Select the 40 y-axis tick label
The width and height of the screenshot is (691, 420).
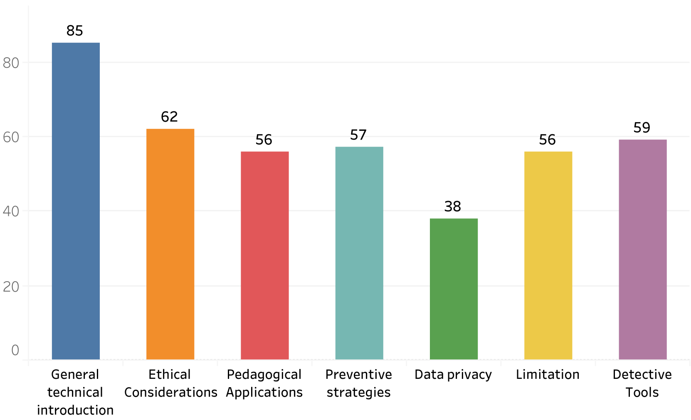pos(11,211)
